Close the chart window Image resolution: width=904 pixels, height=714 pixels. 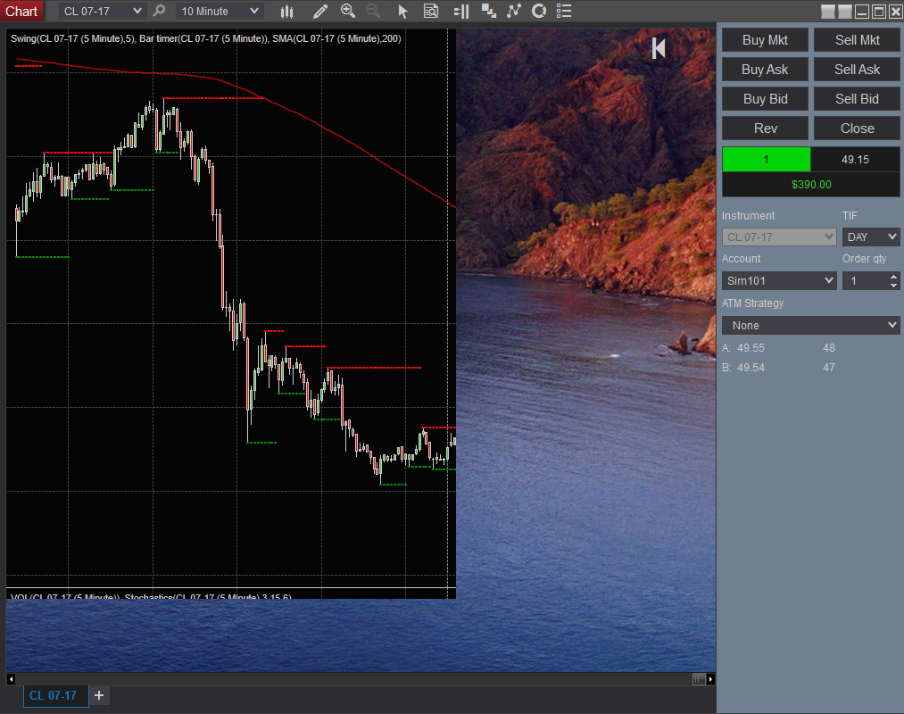[x=895, y=12]
